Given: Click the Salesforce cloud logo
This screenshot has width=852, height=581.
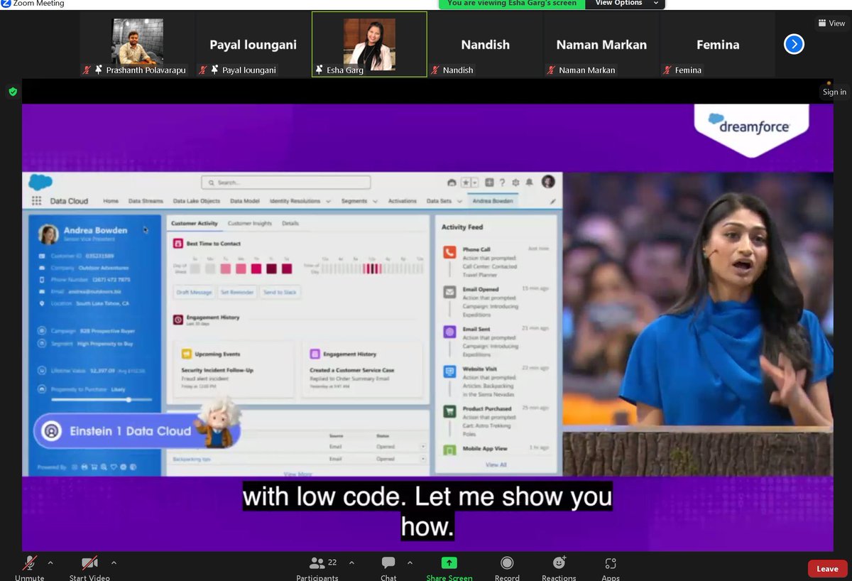Looking at the screenshot, I should click(x=40, y=183).
